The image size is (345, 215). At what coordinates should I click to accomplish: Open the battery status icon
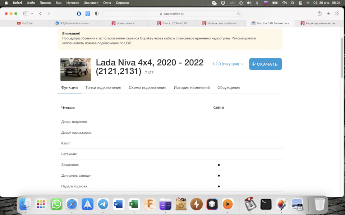[x=275, y=3]
